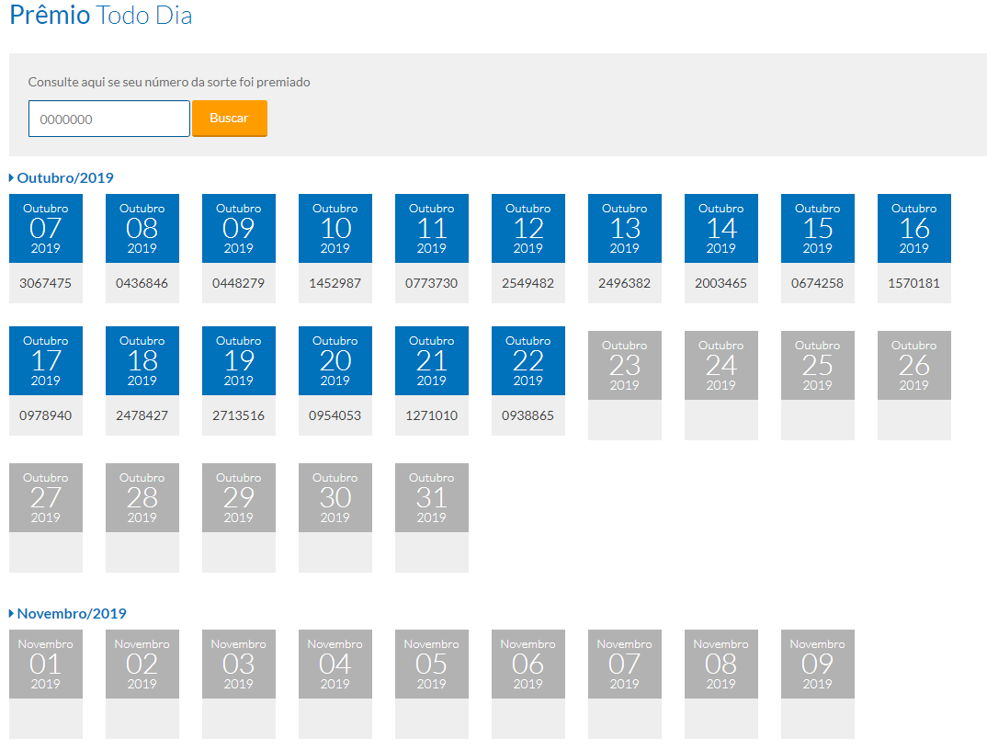Select the Novembro 05 2019 date tile

(x=432, y=665)
